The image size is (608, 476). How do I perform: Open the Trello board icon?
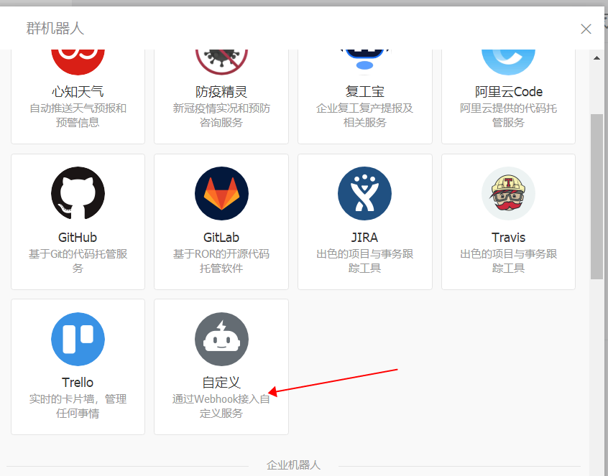78,339
